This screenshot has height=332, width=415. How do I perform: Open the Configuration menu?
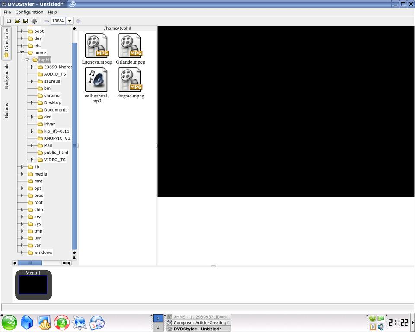29,12
